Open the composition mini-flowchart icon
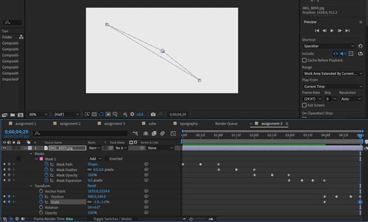The width and height of the screenshot is (368, 222). coord(135,134)
